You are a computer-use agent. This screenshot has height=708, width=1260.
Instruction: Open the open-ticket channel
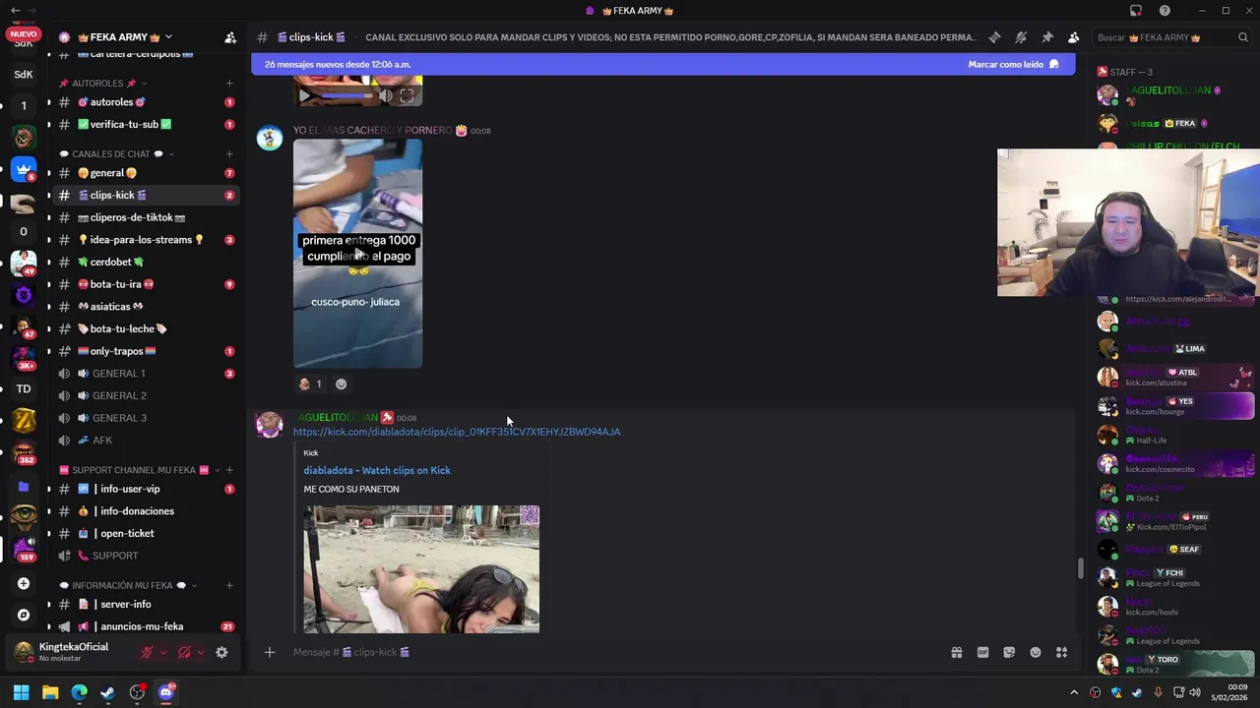pyautogui.click(x=146, y=533)
